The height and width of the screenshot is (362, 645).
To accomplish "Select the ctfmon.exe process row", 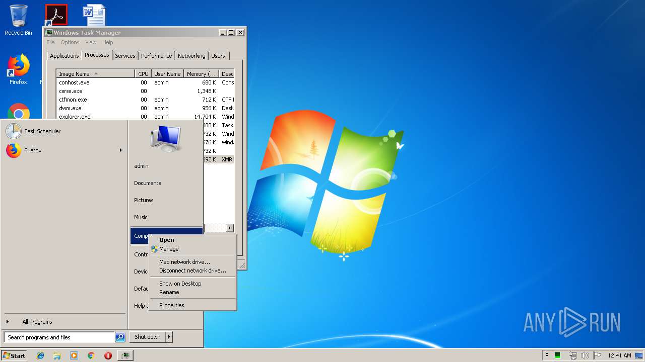I will click(x=145, y=100).
